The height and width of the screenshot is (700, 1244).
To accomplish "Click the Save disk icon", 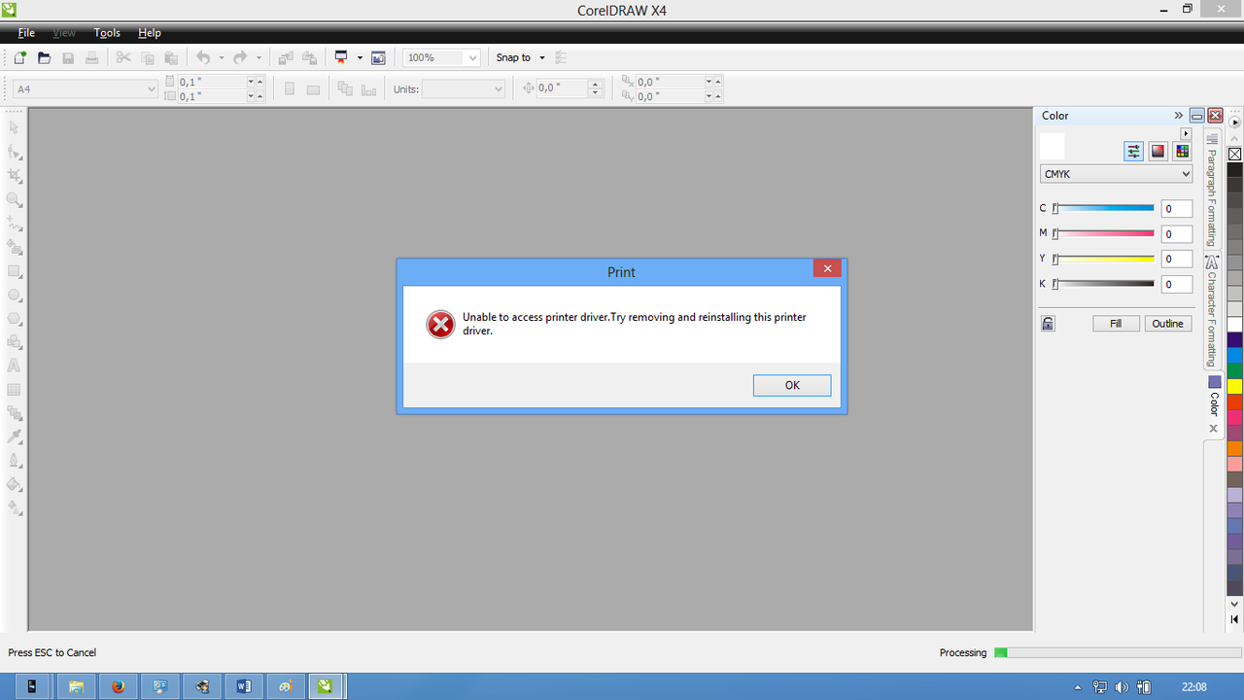I will [x=68, y=58].
